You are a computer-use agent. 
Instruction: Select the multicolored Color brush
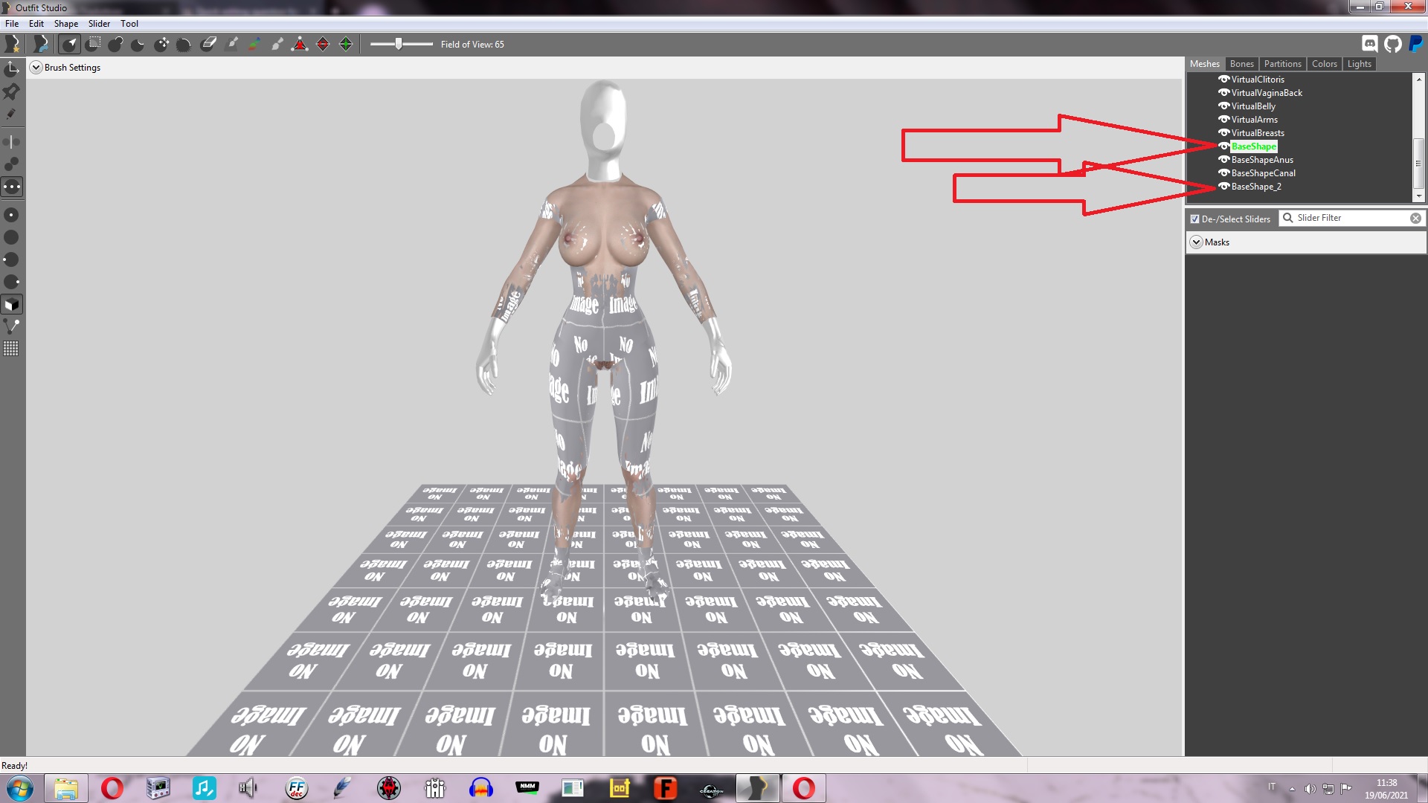click(x=254, y=45)
